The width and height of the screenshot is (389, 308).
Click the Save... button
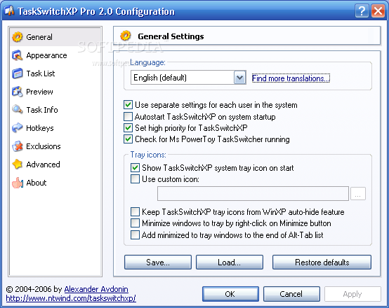pos(158,262)
